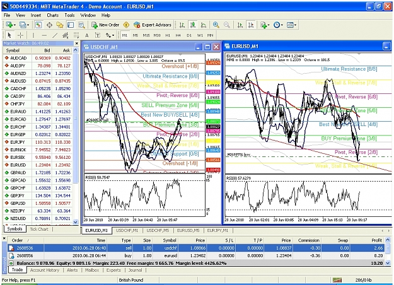Image resolution: width=394 pixels, height=285 pixels.
Task: Select order 2688556 eurusd buy row
Action: point(196,256)
